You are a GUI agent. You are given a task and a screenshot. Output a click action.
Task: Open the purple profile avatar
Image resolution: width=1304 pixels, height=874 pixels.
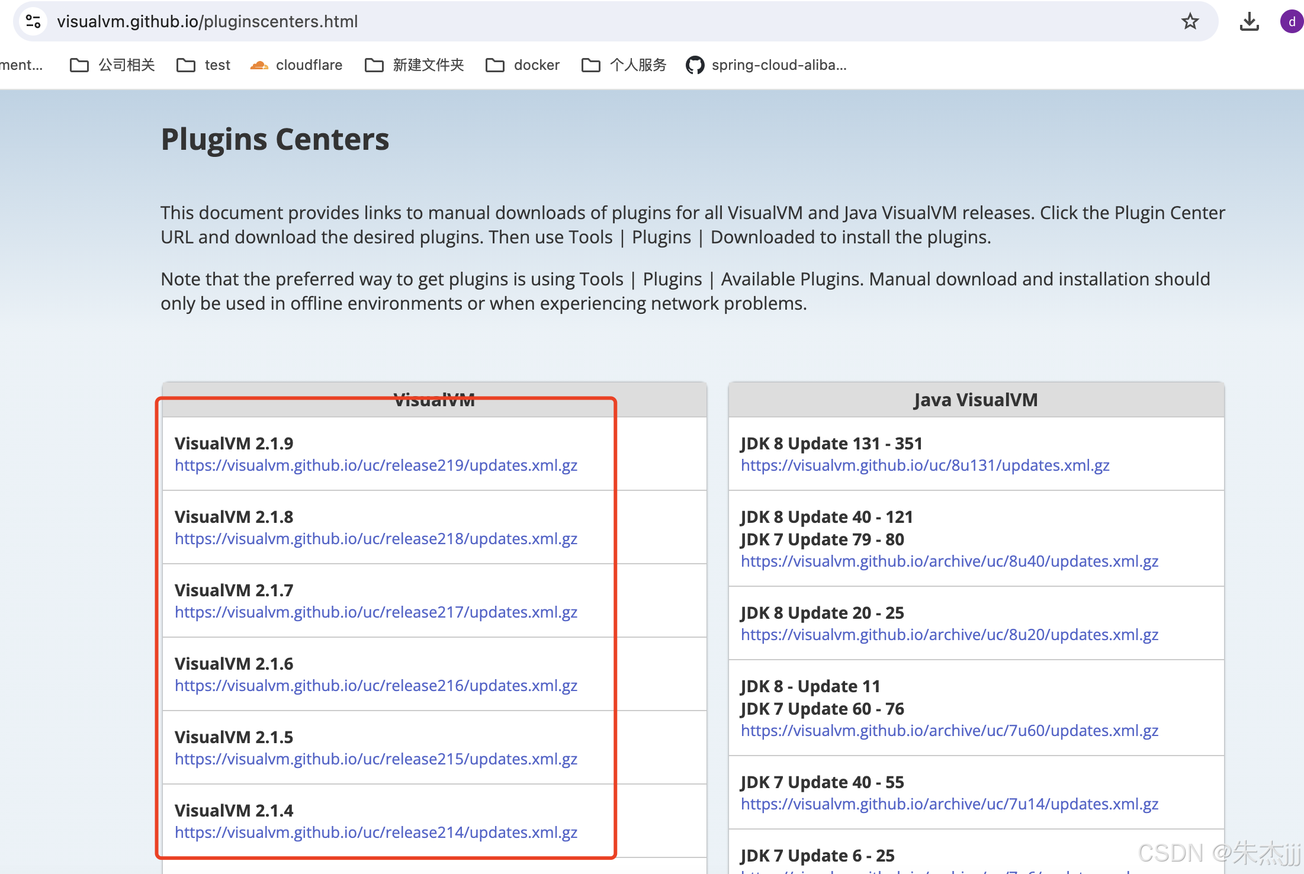[x=1291, y=22]
